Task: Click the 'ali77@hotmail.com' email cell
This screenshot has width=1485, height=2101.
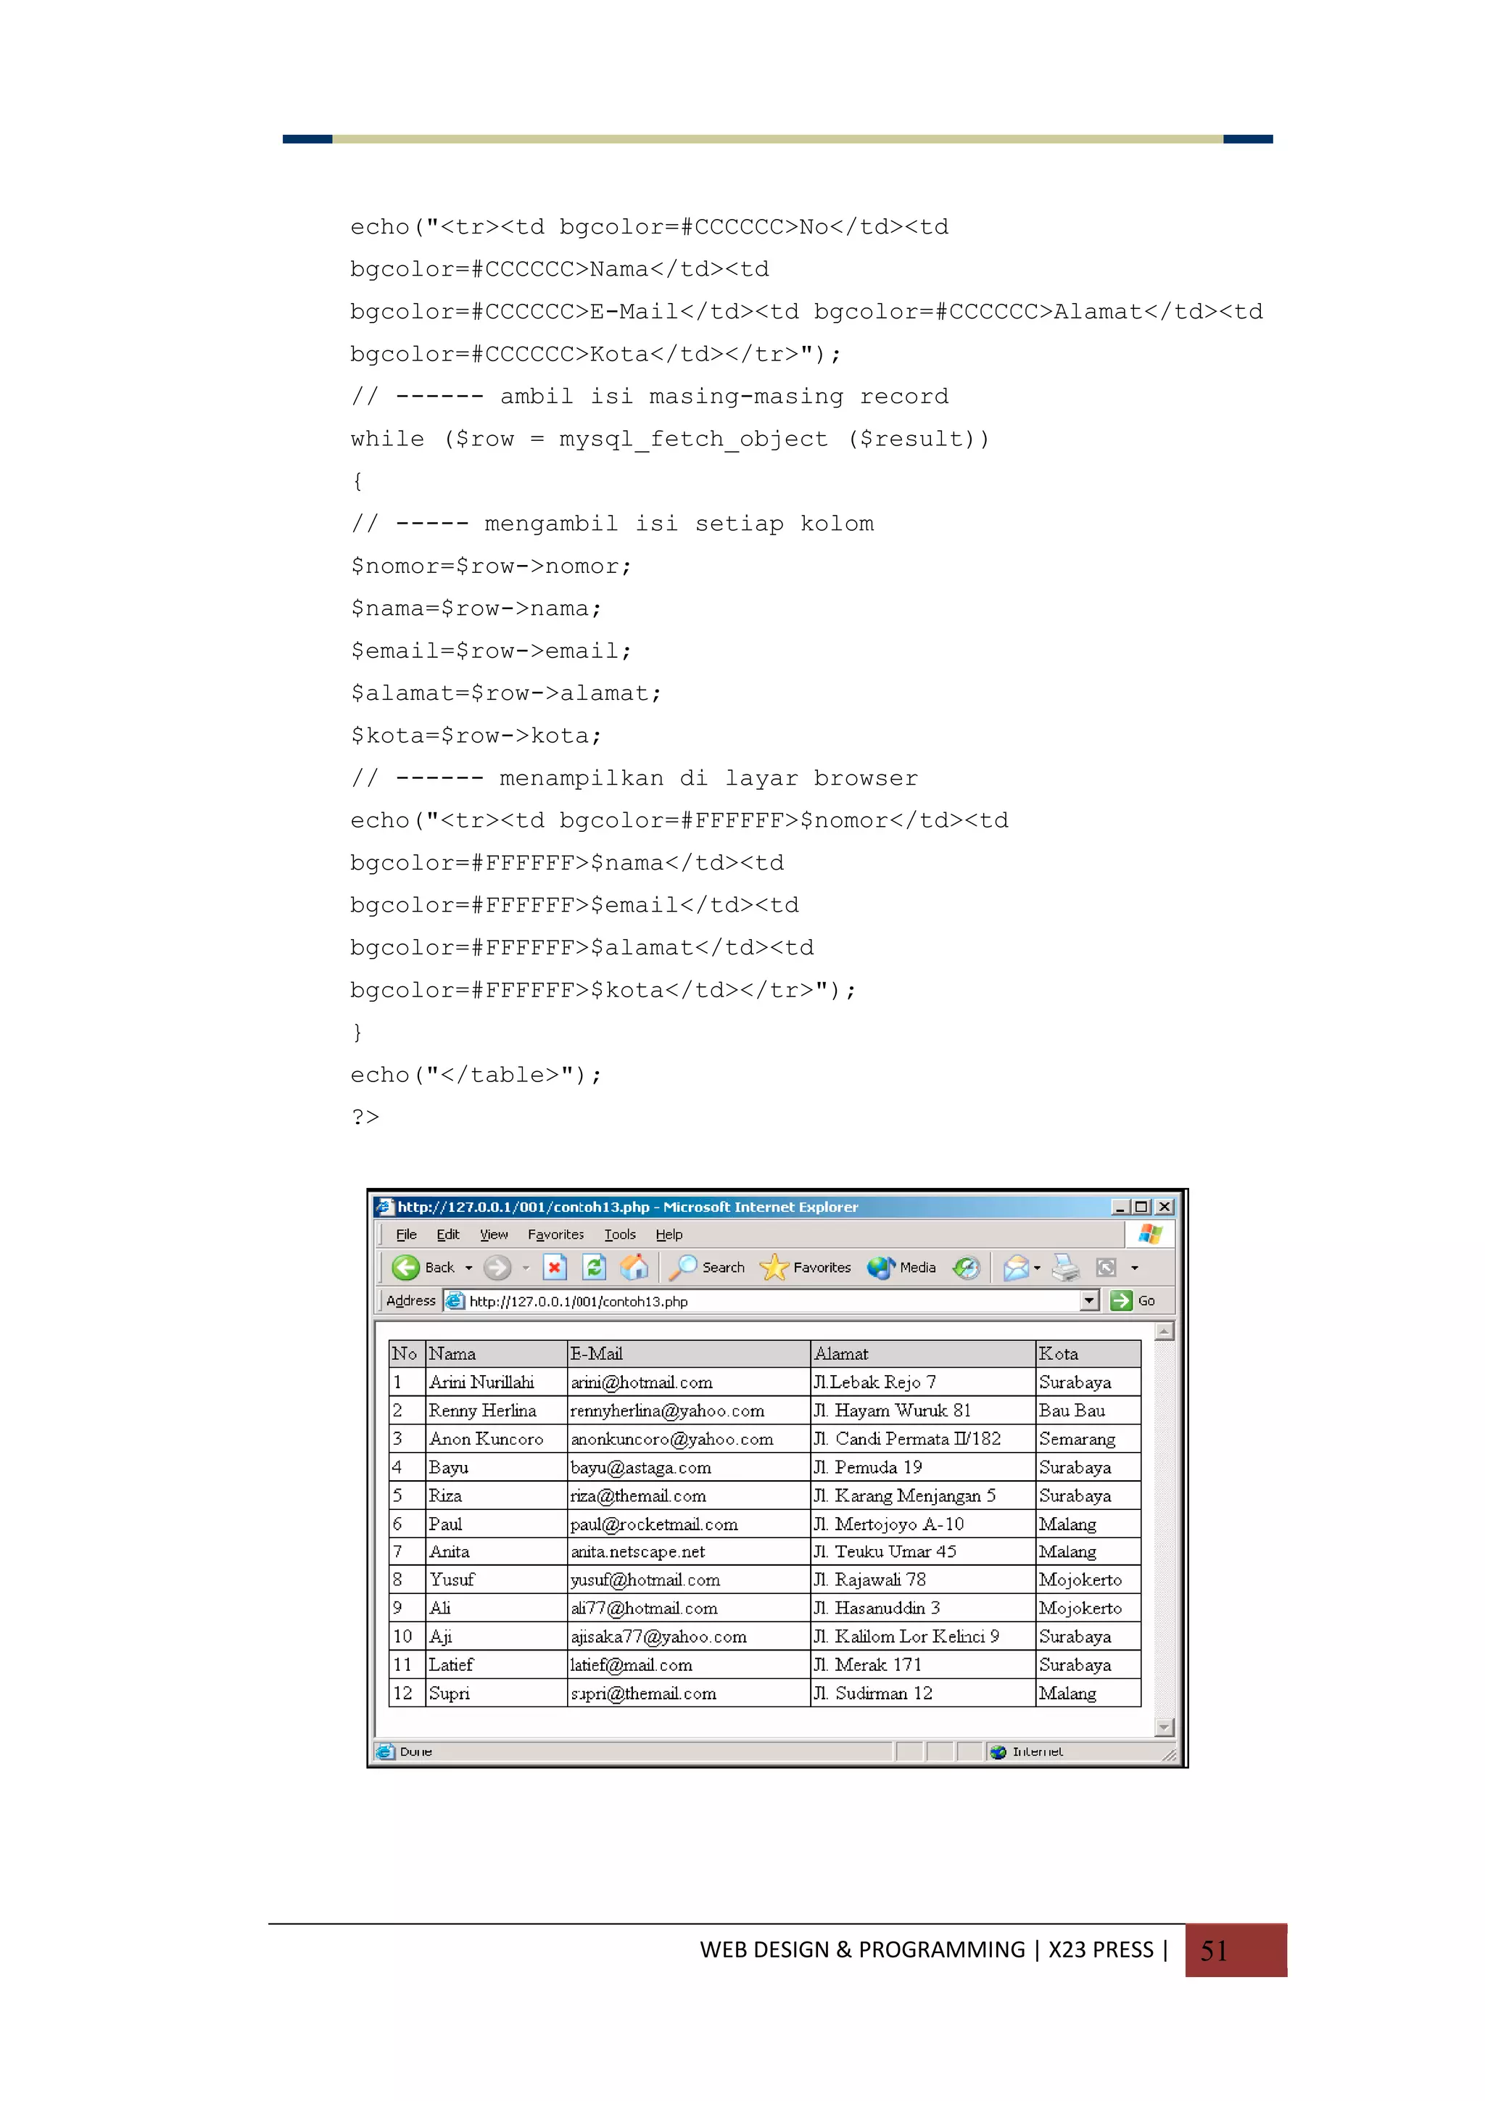Action: coord(688,1608)
